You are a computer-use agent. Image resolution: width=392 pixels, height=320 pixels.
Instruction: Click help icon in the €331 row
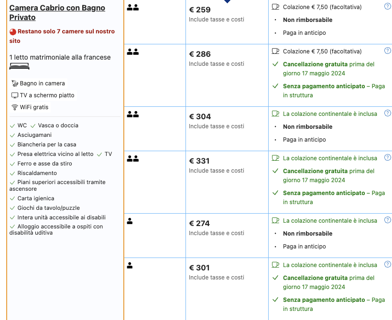[x=387, y=157]
